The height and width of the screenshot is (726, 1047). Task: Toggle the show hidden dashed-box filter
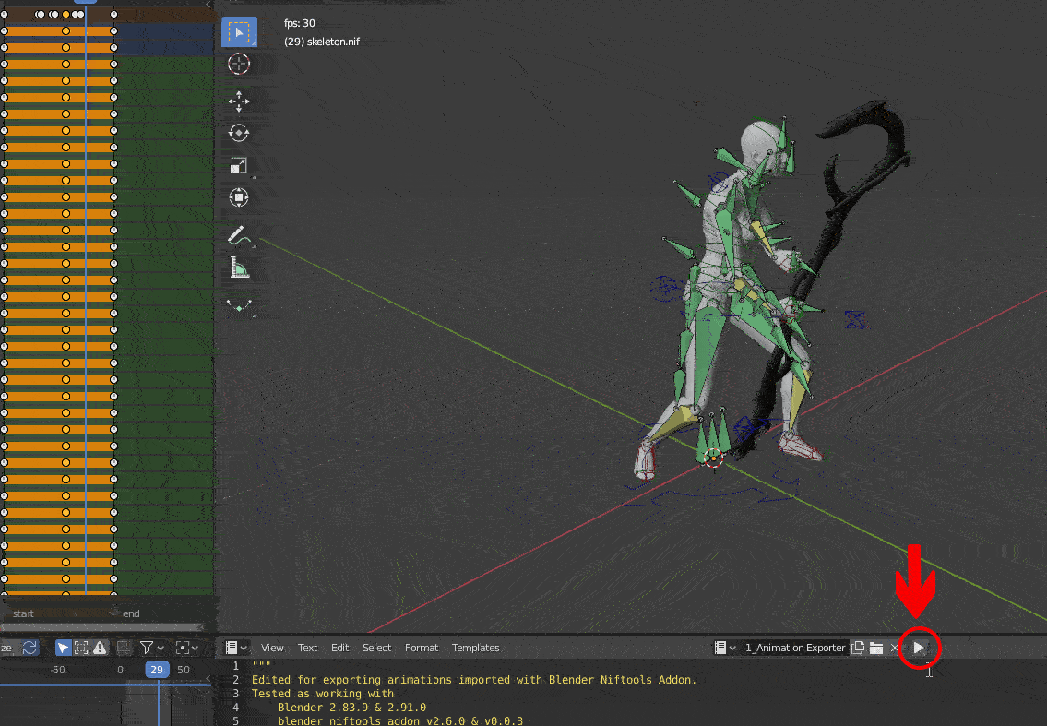[x=81, y=648]
